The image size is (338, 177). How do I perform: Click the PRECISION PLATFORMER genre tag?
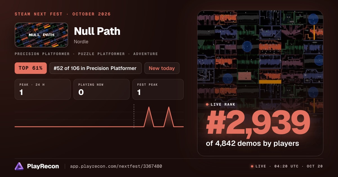coord(42,54)
